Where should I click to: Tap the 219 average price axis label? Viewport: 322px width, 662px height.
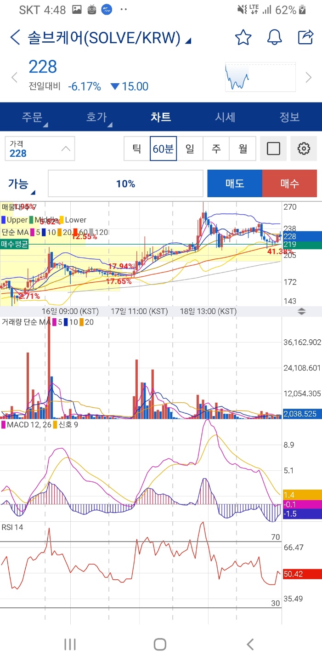[302, 245]
